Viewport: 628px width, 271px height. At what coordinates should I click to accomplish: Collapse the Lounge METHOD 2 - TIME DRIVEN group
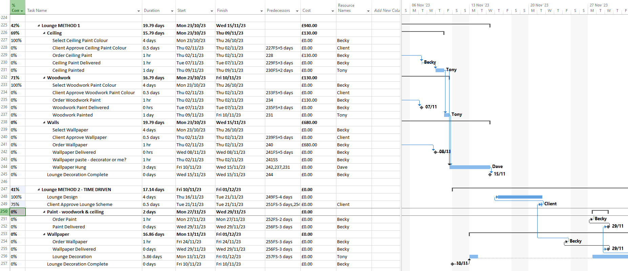click(x=39, y=190)
